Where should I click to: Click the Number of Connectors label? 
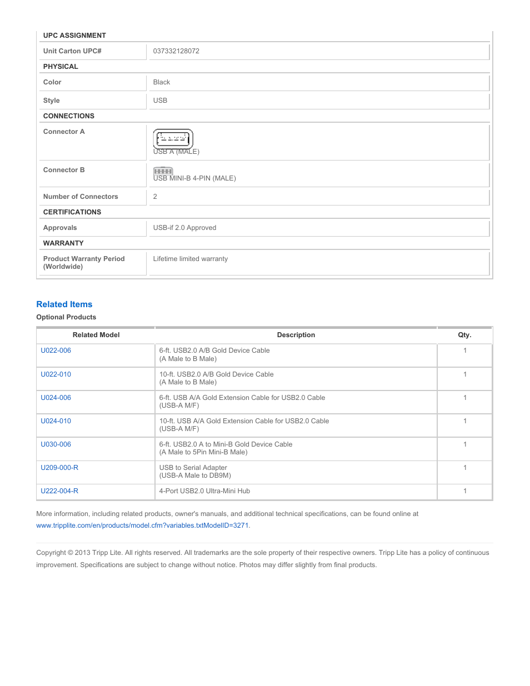[81, 197]
